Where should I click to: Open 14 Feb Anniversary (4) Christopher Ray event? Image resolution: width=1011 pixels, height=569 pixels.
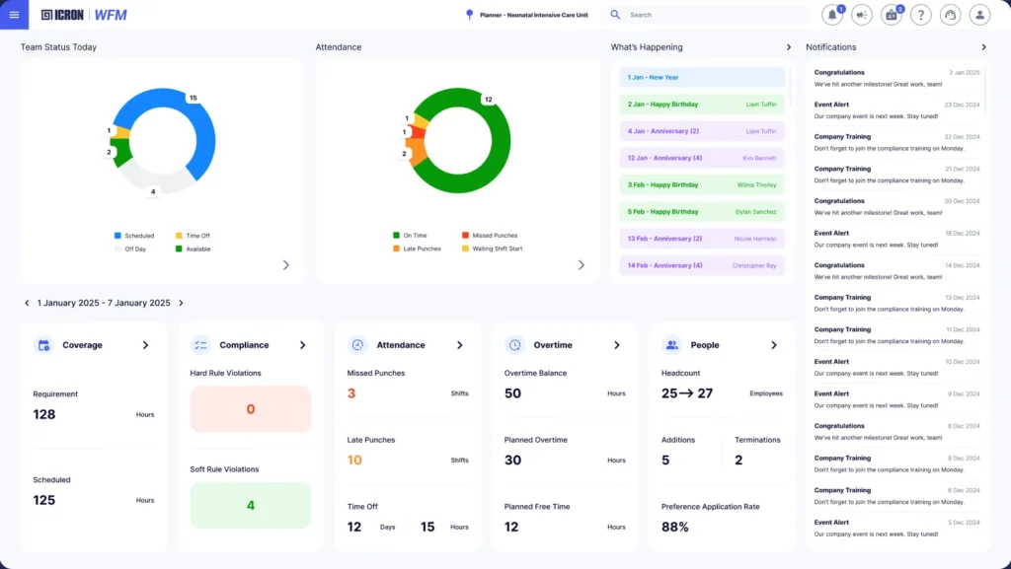click(702, 265)
